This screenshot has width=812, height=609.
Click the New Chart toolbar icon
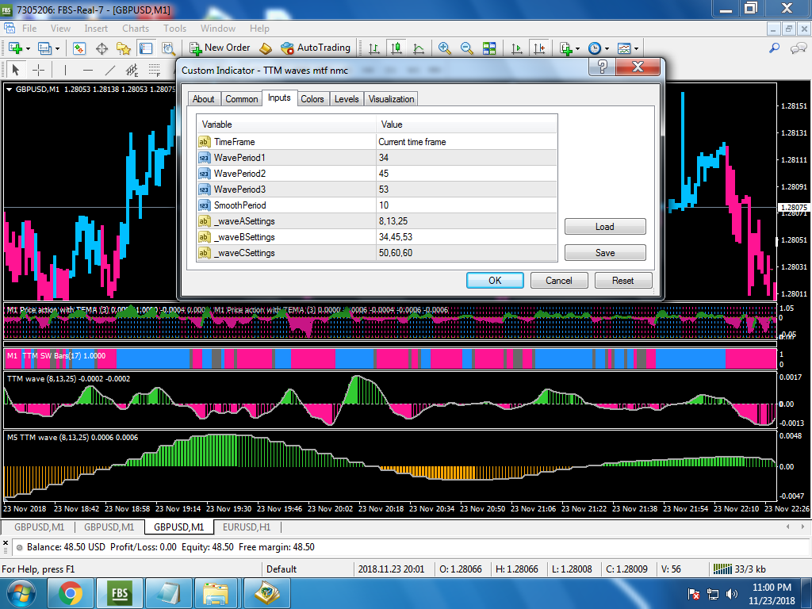tap(15, 48)
